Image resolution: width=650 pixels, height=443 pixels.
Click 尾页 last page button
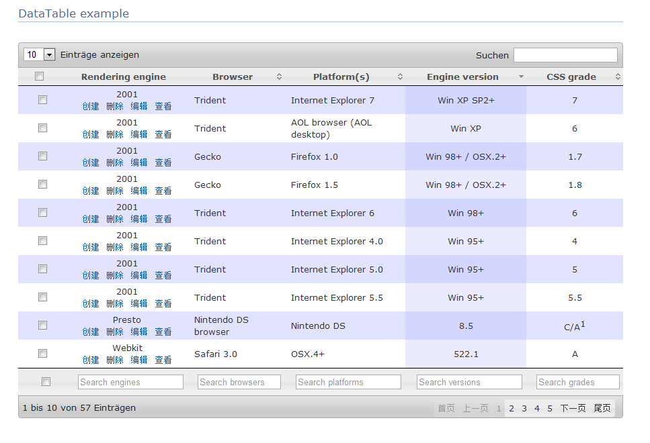[x=602, y=408]
